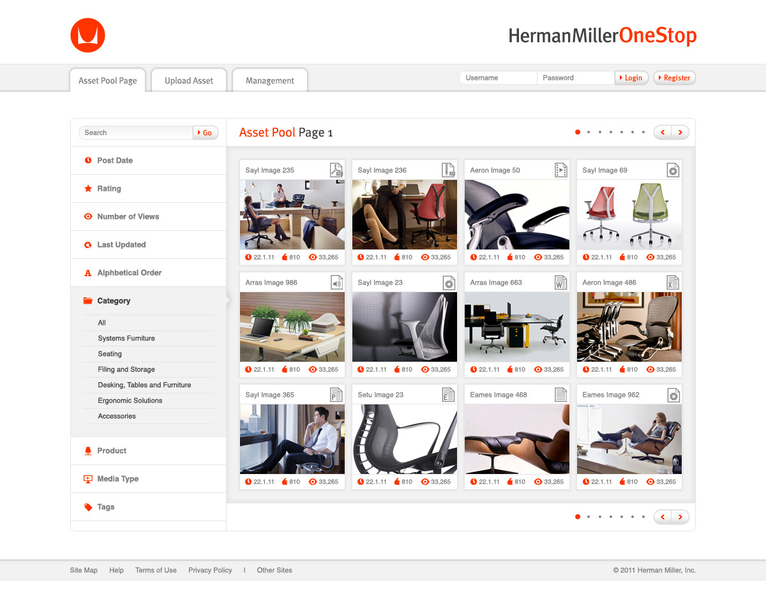Viewport: 766px width, 606px height.
Task: Sort by Post Date
Action: pyautogui.click(x=148, y=160)
